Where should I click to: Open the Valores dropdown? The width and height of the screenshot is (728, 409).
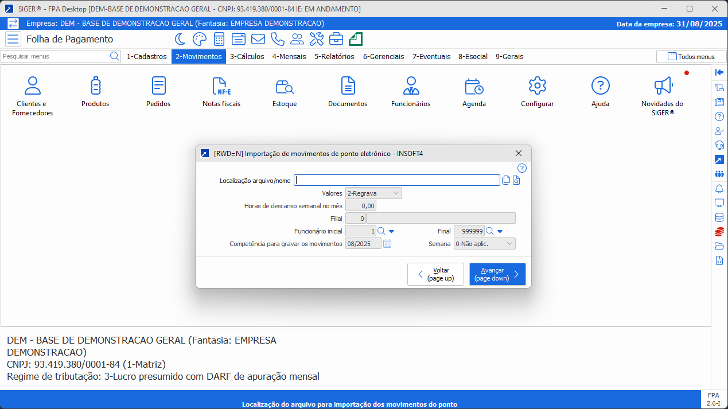pos(373,193)
